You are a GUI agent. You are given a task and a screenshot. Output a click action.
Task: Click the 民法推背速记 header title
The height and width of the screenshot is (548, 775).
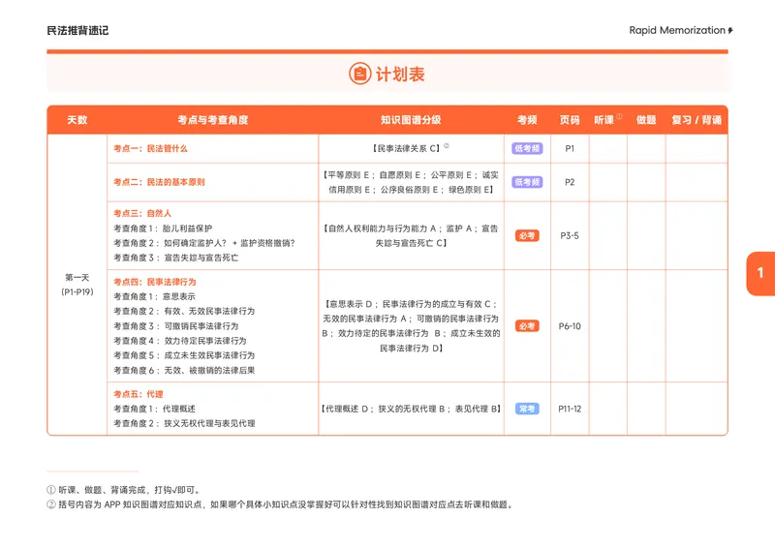pyautogui.click(x=77, y=31)
